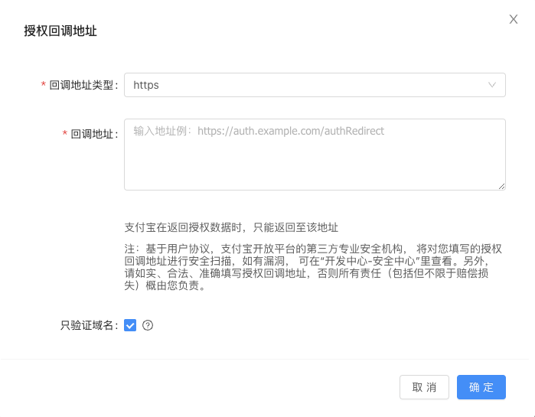Image resolution: width=535 pixels, height=417 pixels.
Task: Select the 'https' value text in the selector
Action: 146,85
